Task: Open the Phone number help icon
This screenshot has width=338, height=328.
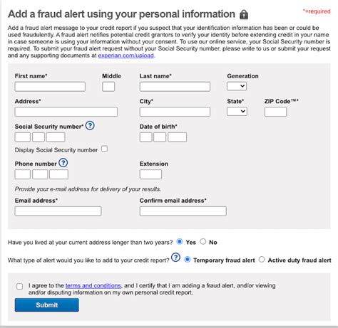Action: point(63,163)
